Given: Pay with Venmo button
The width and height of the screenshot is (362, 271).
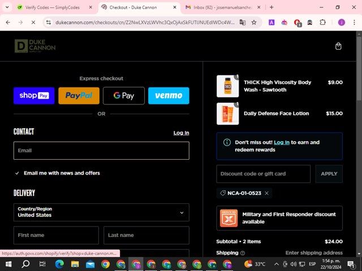Looking at the screenshot, I should tap(169, 95).
